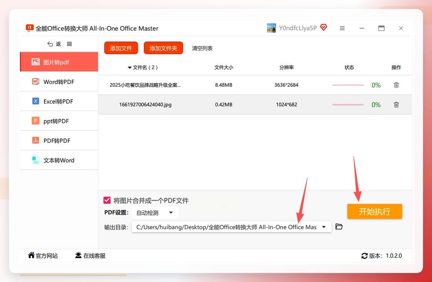432x282 pixels.
Task: Toggle the 文件名 sort triangle
Action: coord(129,67)
